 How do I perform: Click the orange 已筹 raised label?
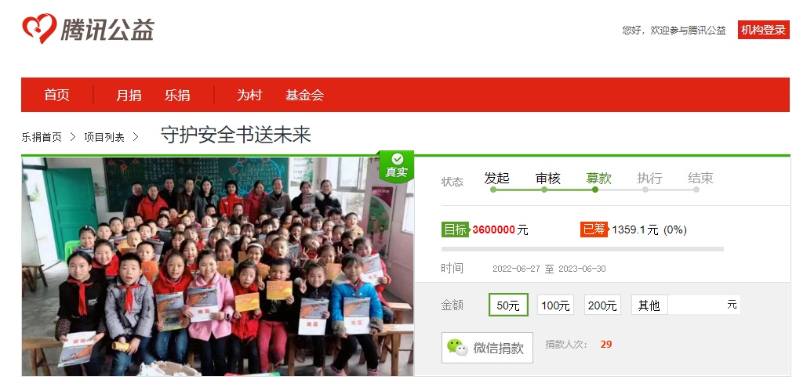tap(594, 229)
